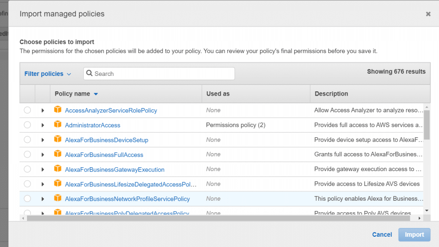Click the Import button
The image size is (439, 247).
pos(415,235)
